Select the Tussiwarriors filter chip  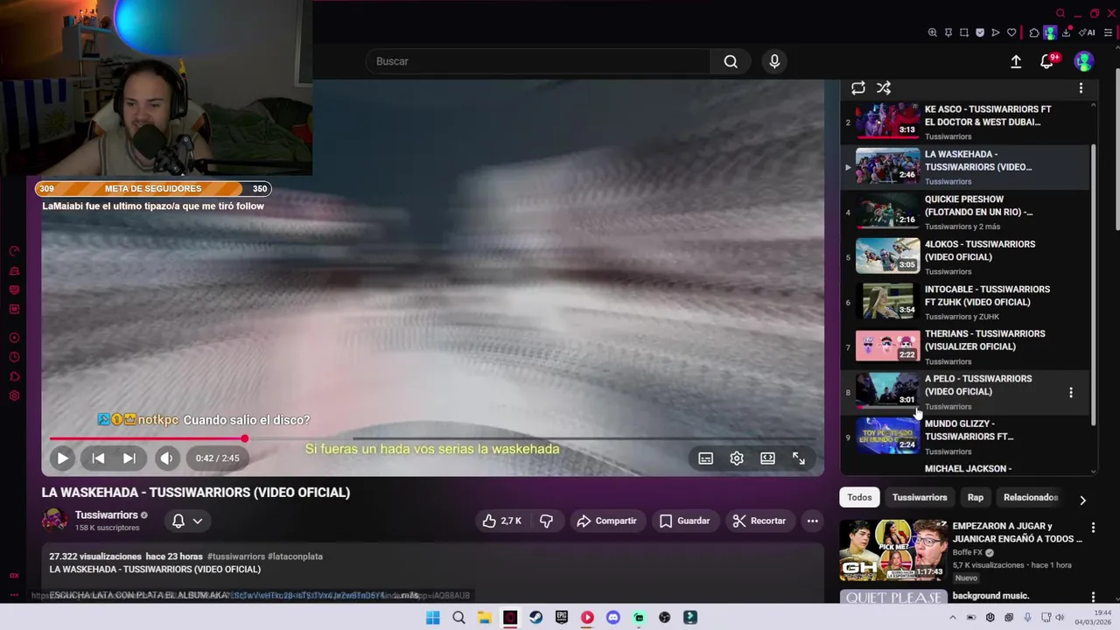pyautogui.click(x=920, y=497)
